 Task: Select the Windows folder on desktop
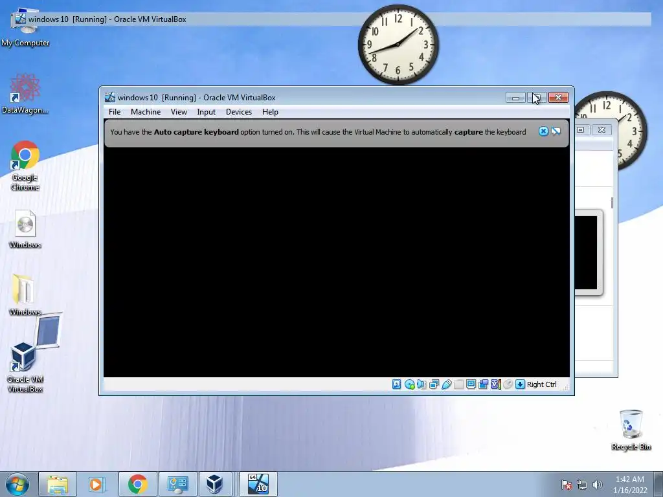25,294
